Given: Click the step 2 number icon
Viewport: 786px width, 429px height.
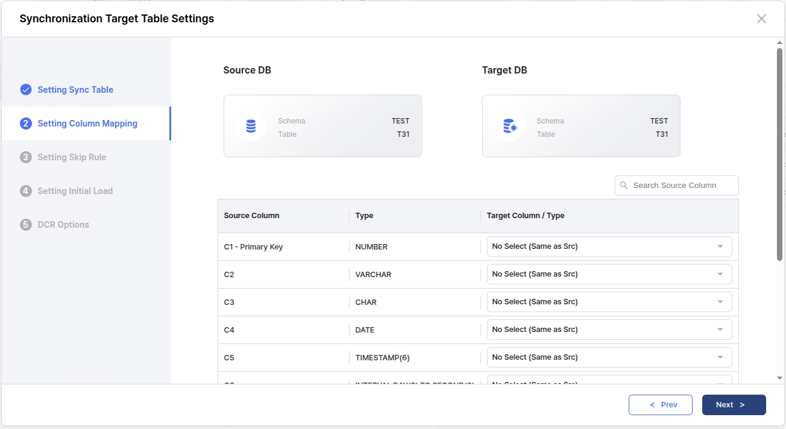Looking at the screenshot, I should (26, 124).
